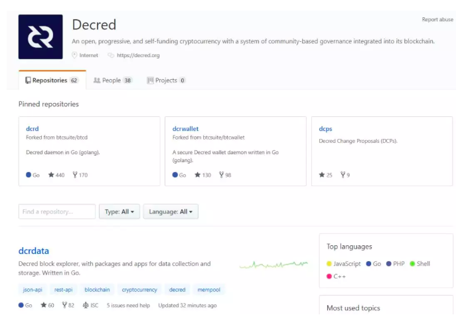
Task: Click the Report abuse link
Action: tap(437, 19)
